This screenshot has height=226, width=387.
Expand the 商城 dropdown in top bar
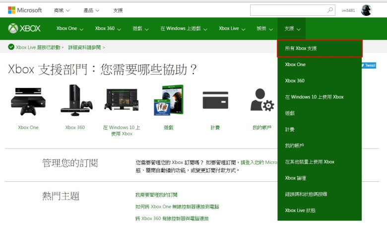62,10
